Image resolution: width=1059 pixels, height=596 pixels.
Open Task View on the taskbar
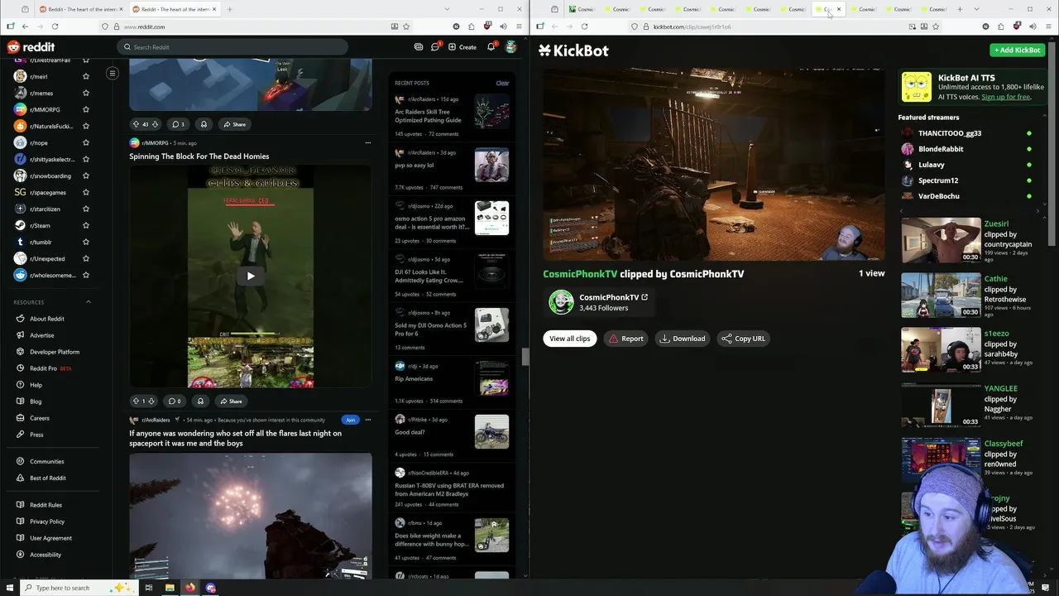[x=149, y=588]
